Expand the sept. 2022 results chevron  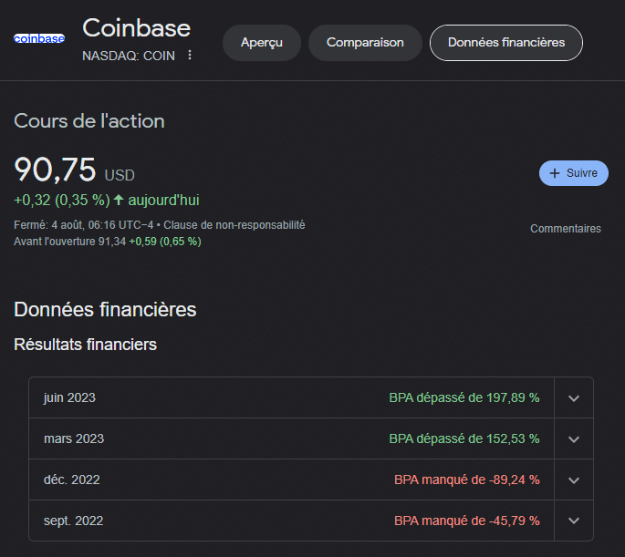coord(574,521)
